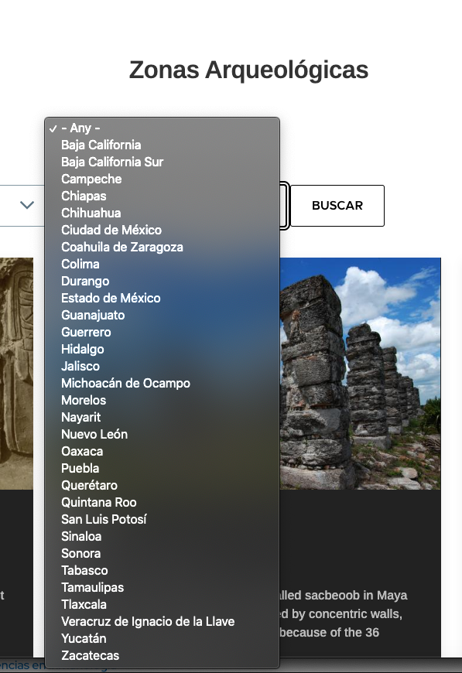Choose Michoacán de Ocampo

pyautogui.click(x=163, y=383)
